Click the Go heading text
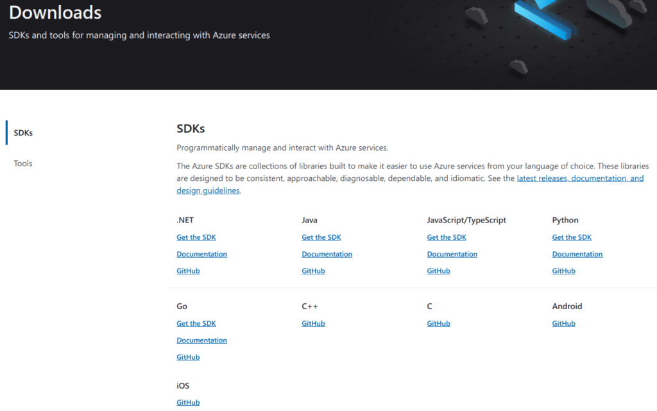Screen dimensions: 657x411 click(182, 306)
